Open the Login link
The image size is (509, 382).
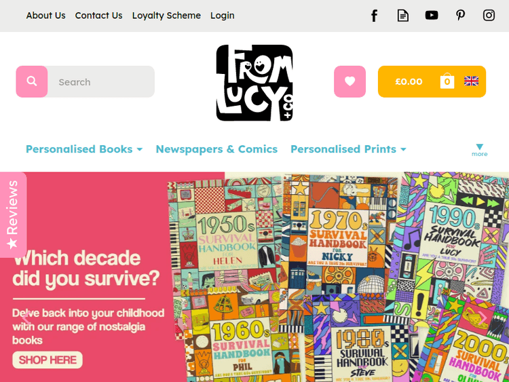223,16
